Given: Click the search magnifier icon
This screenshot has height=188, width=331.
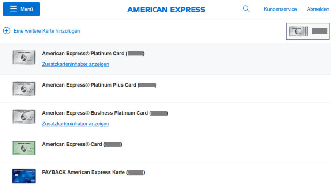Looking at the screenshot, I should click(246, 9).
